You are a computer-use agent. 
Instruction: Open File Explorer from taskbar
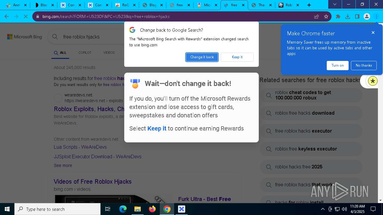(137, 209)
